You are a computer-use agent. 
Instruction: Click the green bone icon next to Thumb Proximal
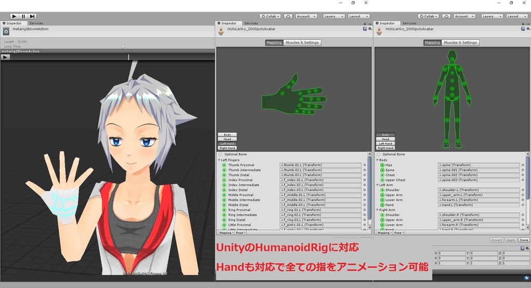tap(224, 166)
